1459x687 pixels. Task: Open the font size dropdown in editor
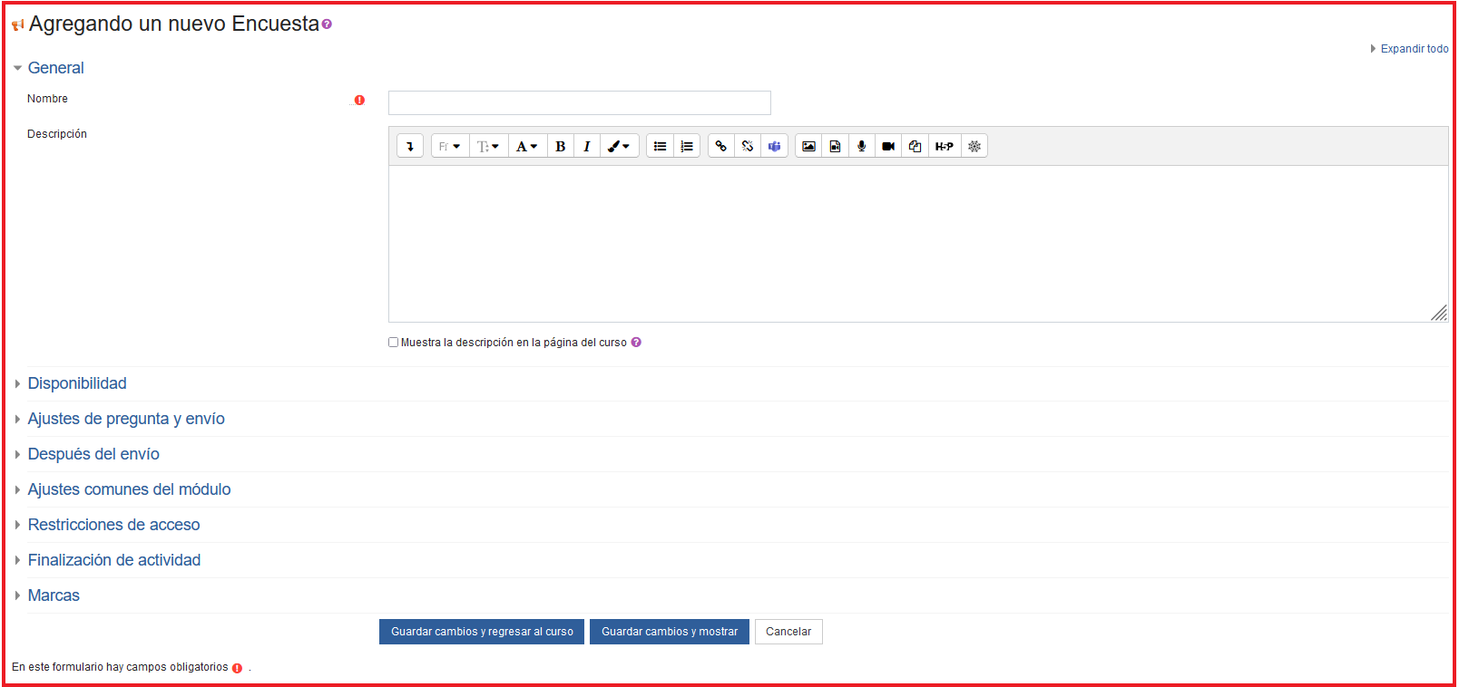coord(489,146)
